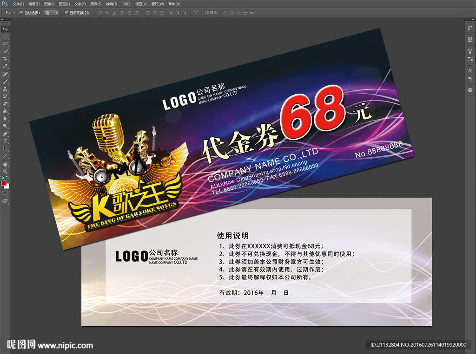Open the 编辑(E) menu
Viewport: 476px width, 354px height.
(33, 4)
